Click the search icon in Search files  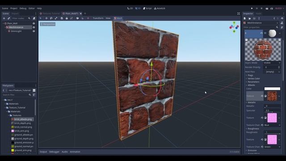tap(30, 95)
